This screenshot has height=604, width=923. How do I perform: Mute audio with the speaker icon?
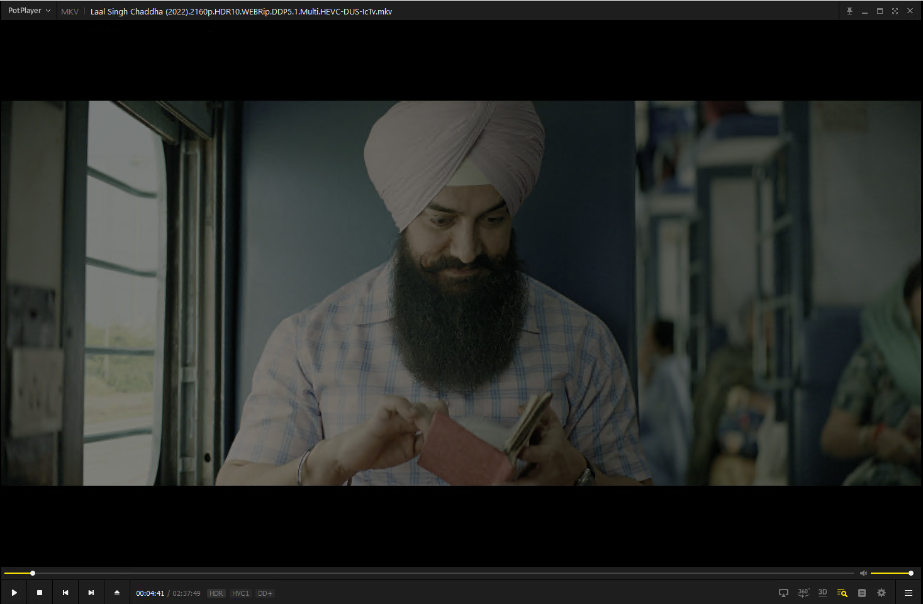coord(863,573)
